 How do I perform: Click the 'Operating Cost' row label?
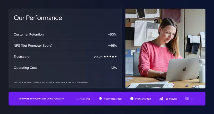click(25, 68)
